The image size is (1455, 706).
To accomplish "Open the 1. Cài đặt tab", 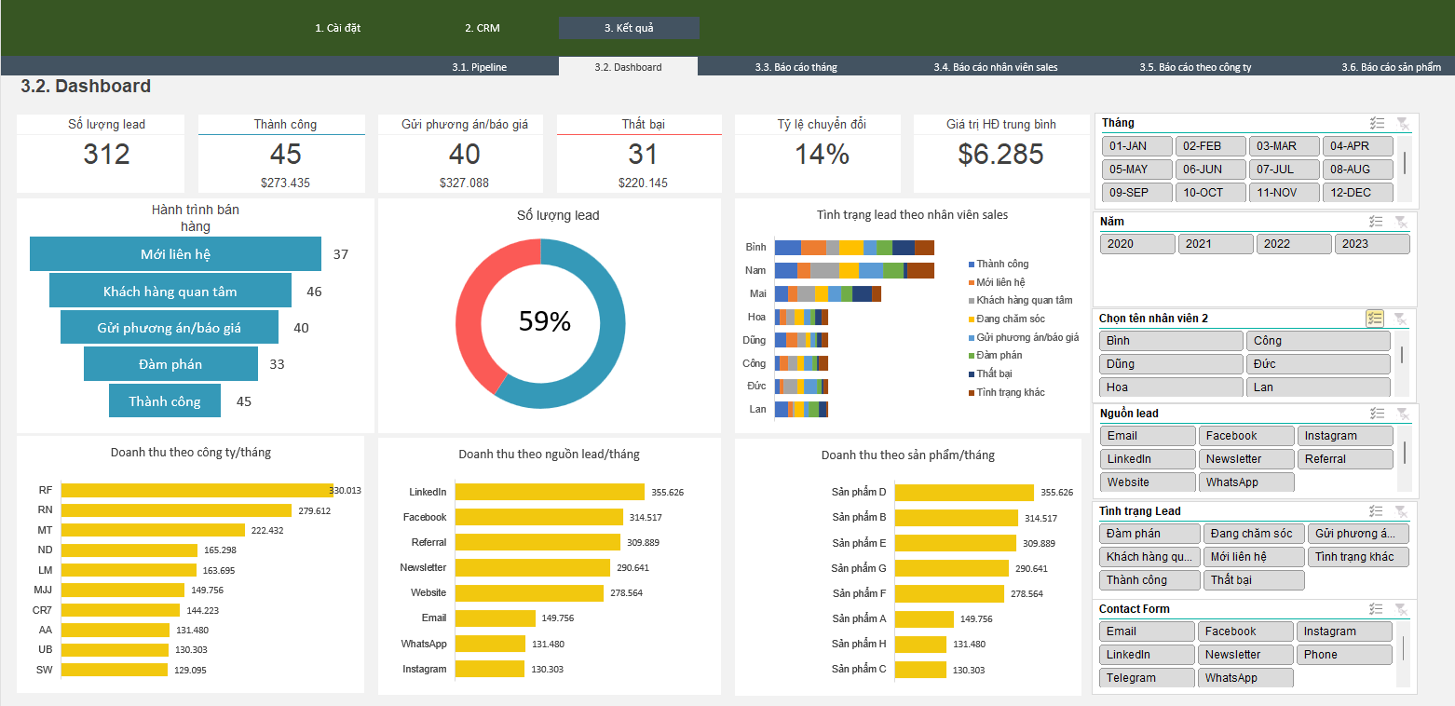I will click(337, 28).
